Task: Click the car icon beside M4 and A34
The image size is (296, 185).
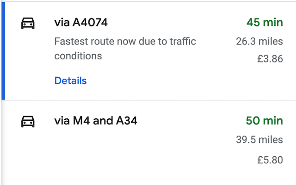Action: [x=28, y=121]
